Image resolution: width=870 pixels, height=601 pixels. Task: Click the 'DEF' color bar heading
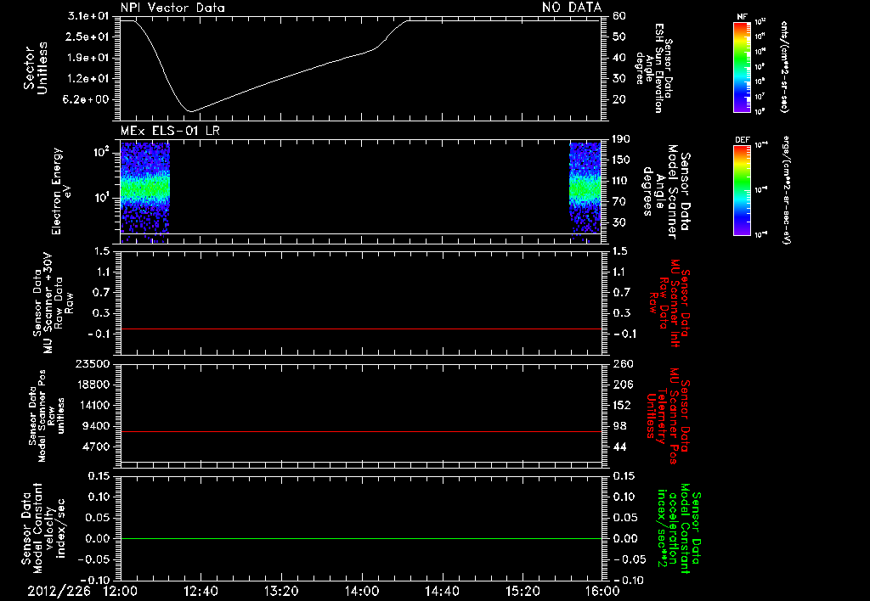click(x=742, y=140)
